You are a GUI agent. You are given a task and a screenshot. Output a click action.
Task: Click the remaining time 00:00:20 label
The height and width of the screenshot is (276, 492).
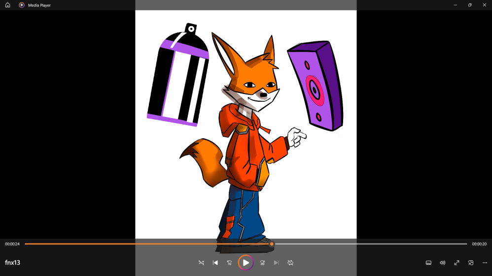point(479,244)
